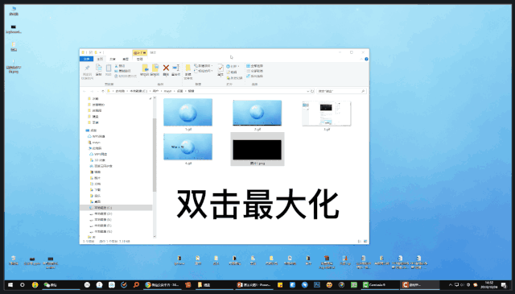Click the Back arrow in Explorer
Viewport: 515px width, 294px height.
coord(84,91)
